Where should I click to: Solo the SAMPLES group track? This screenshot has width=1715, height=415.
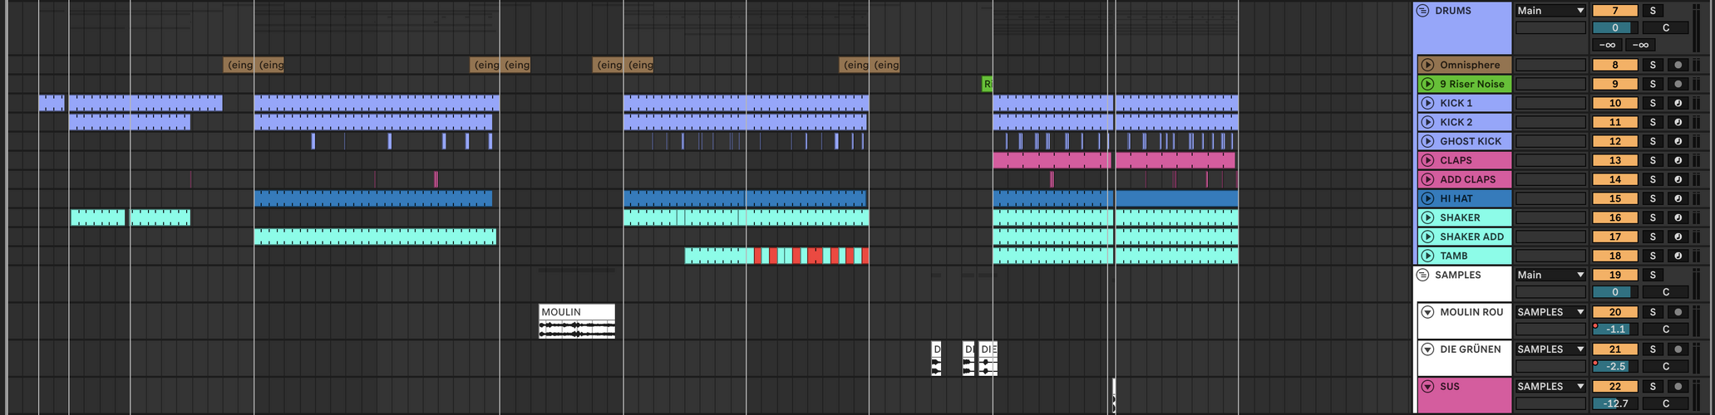click(1653, 275)
